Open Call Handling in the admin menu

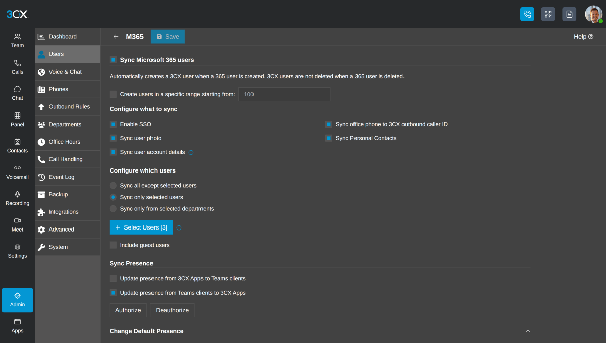tap(68, 159)
